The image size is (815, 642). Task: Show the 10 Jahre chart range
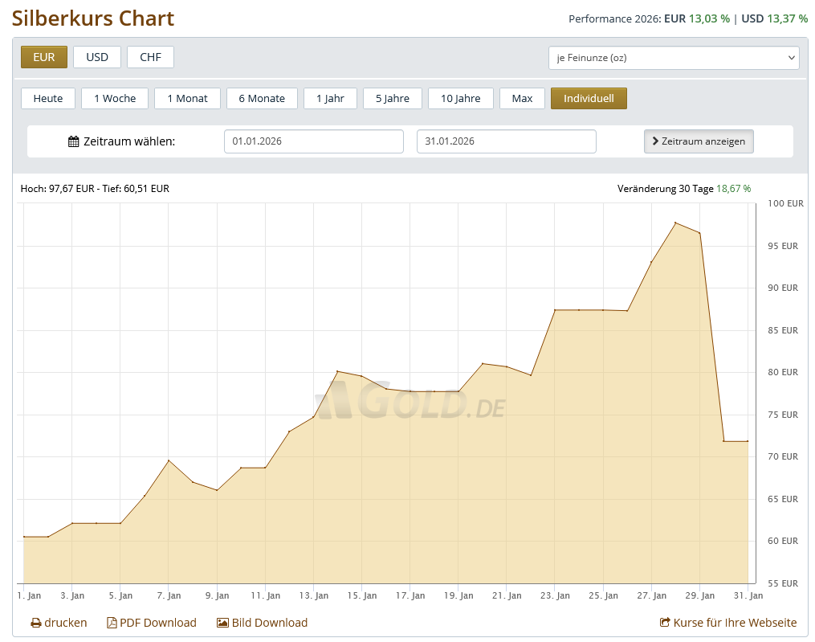pyautogui.click(x=461, y=98)
